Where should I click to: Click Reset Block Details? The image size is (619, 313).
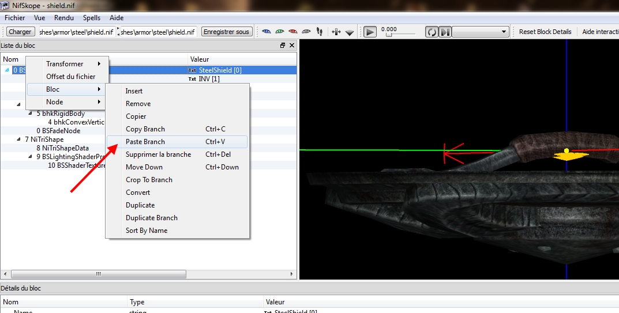tap(545, 32)
